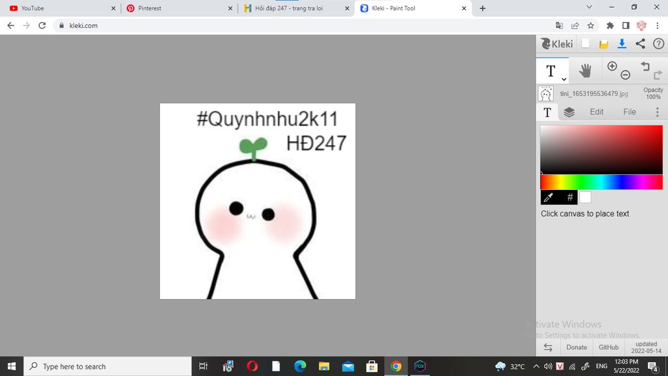The width and height of the screenshot is (668, 376).
Task: Zoom in with the plus magnifier
Action: (612, 66)
